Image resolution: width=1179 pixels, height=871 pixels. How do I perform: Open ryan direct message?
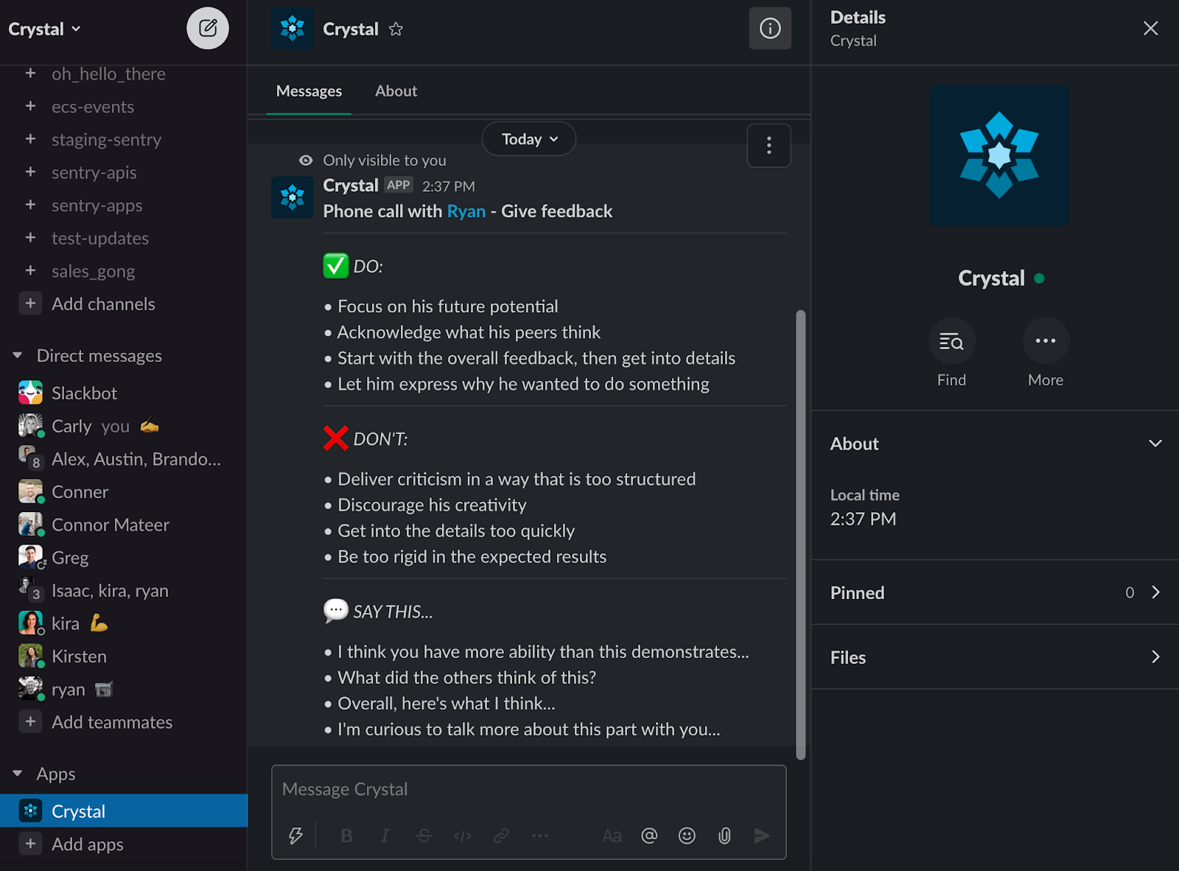(x=123, y=689)
